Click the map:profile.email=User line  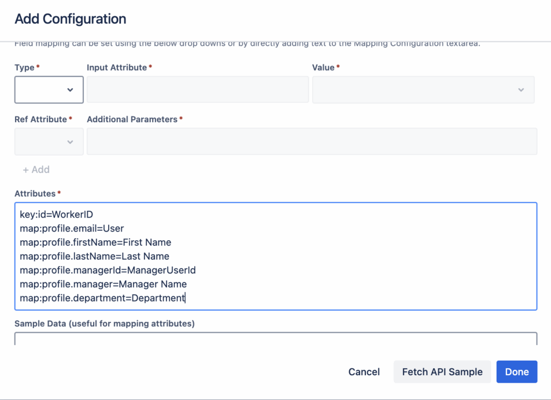tap(72, 228)
